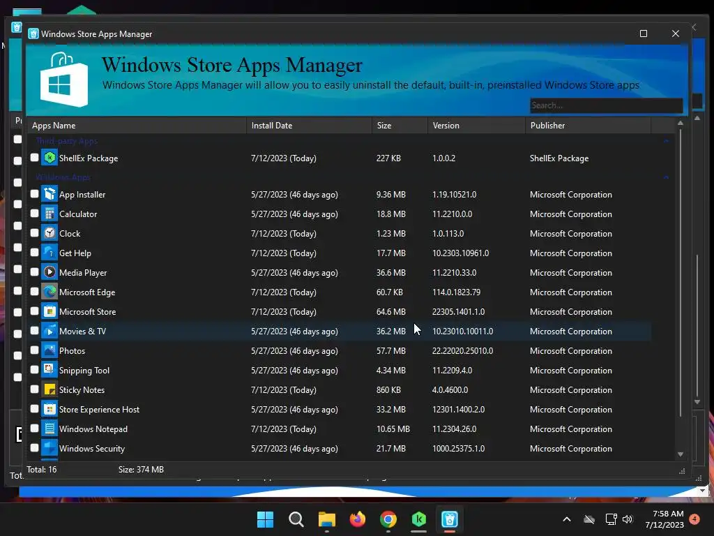The width and height of the screenshot is (714, 536).
Task: Sort by Apps Name column
Action: [137, 126]
